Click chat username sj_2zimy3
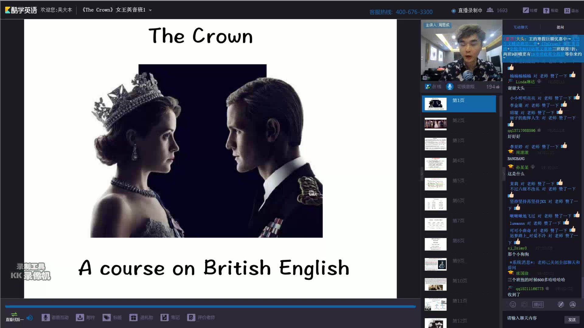The height and width of the screenshot is (328, 584). [x=517, y=248]
